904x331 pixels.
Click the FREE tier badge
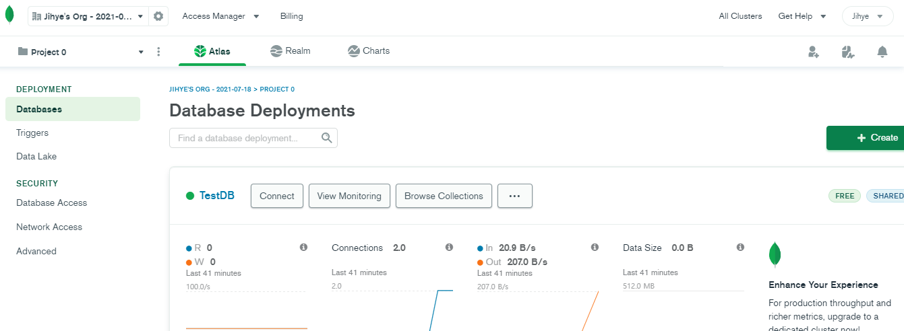click(845, 196)
